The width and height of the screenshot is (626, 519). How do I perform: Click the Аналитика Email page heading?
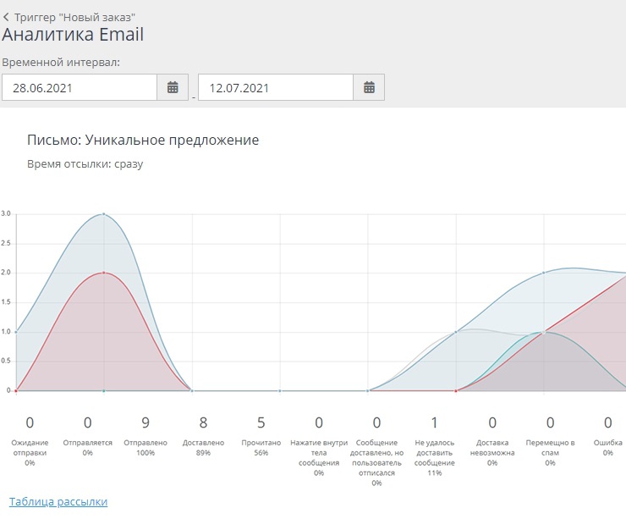point(73,35)
